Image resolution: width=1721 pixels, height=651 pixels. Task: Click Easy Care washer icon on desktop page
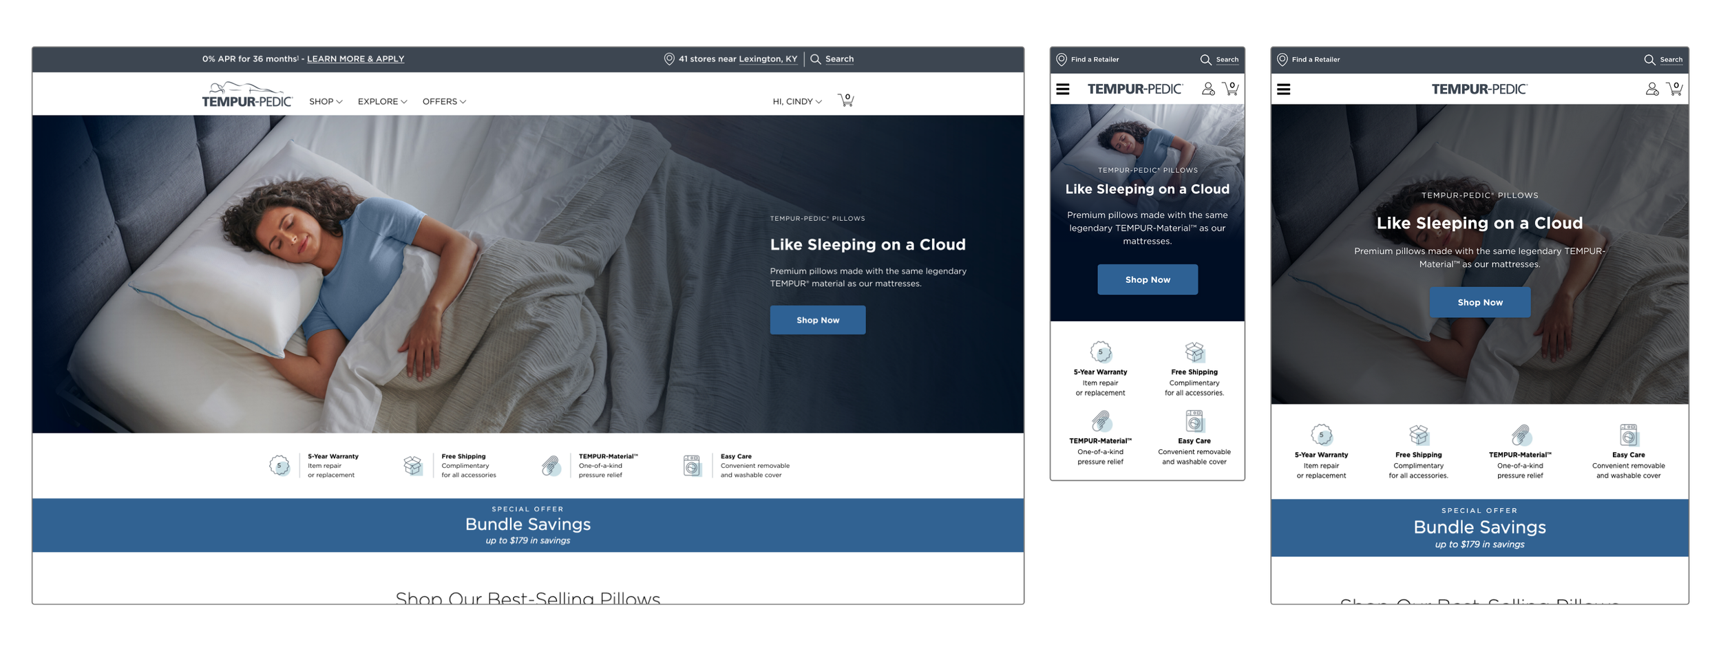(692, 466)
